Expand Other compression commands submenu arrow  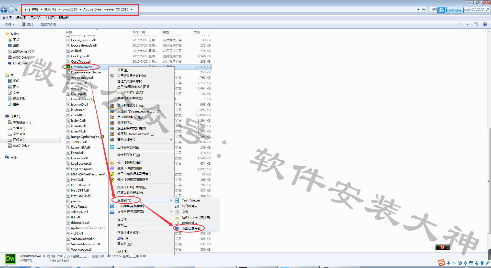171,139
